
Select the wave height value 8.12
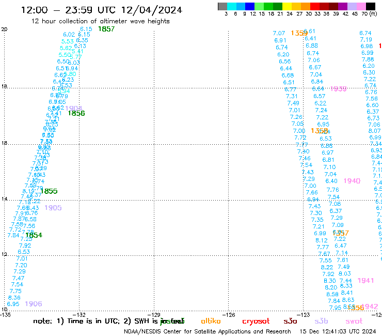(322, 240)
